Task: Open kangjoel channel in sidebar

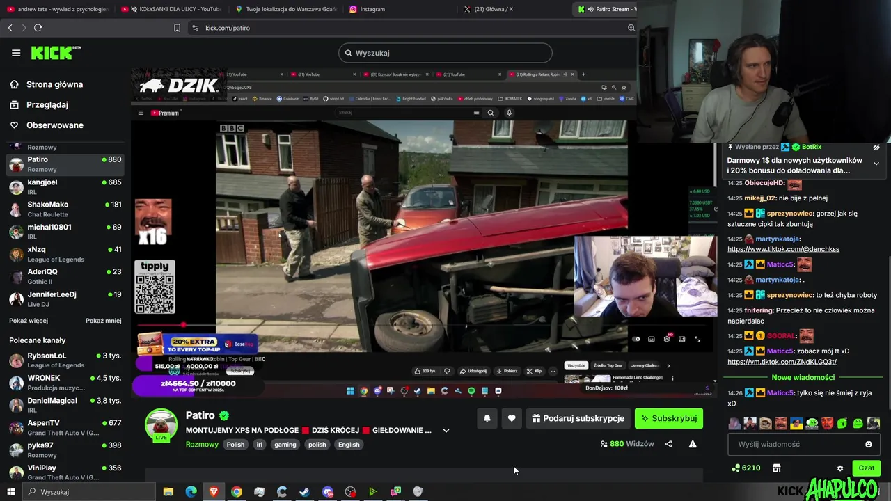Action: 65,186
